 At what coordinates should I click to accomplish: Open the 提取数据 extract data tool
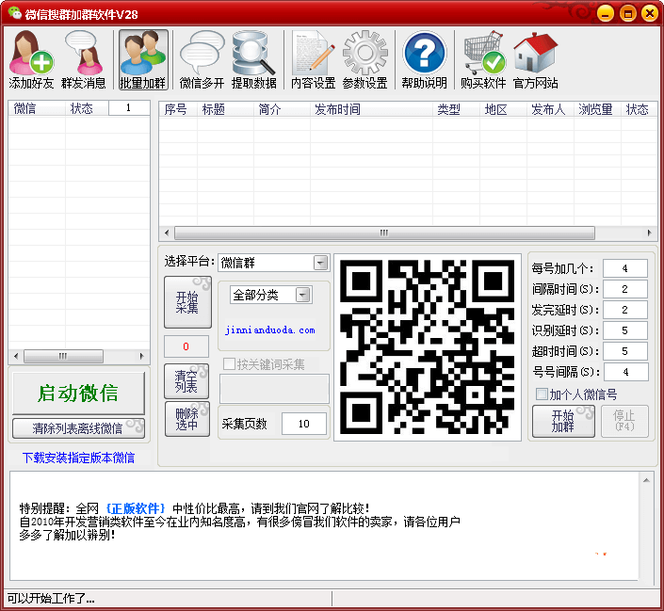pos(253,59)
